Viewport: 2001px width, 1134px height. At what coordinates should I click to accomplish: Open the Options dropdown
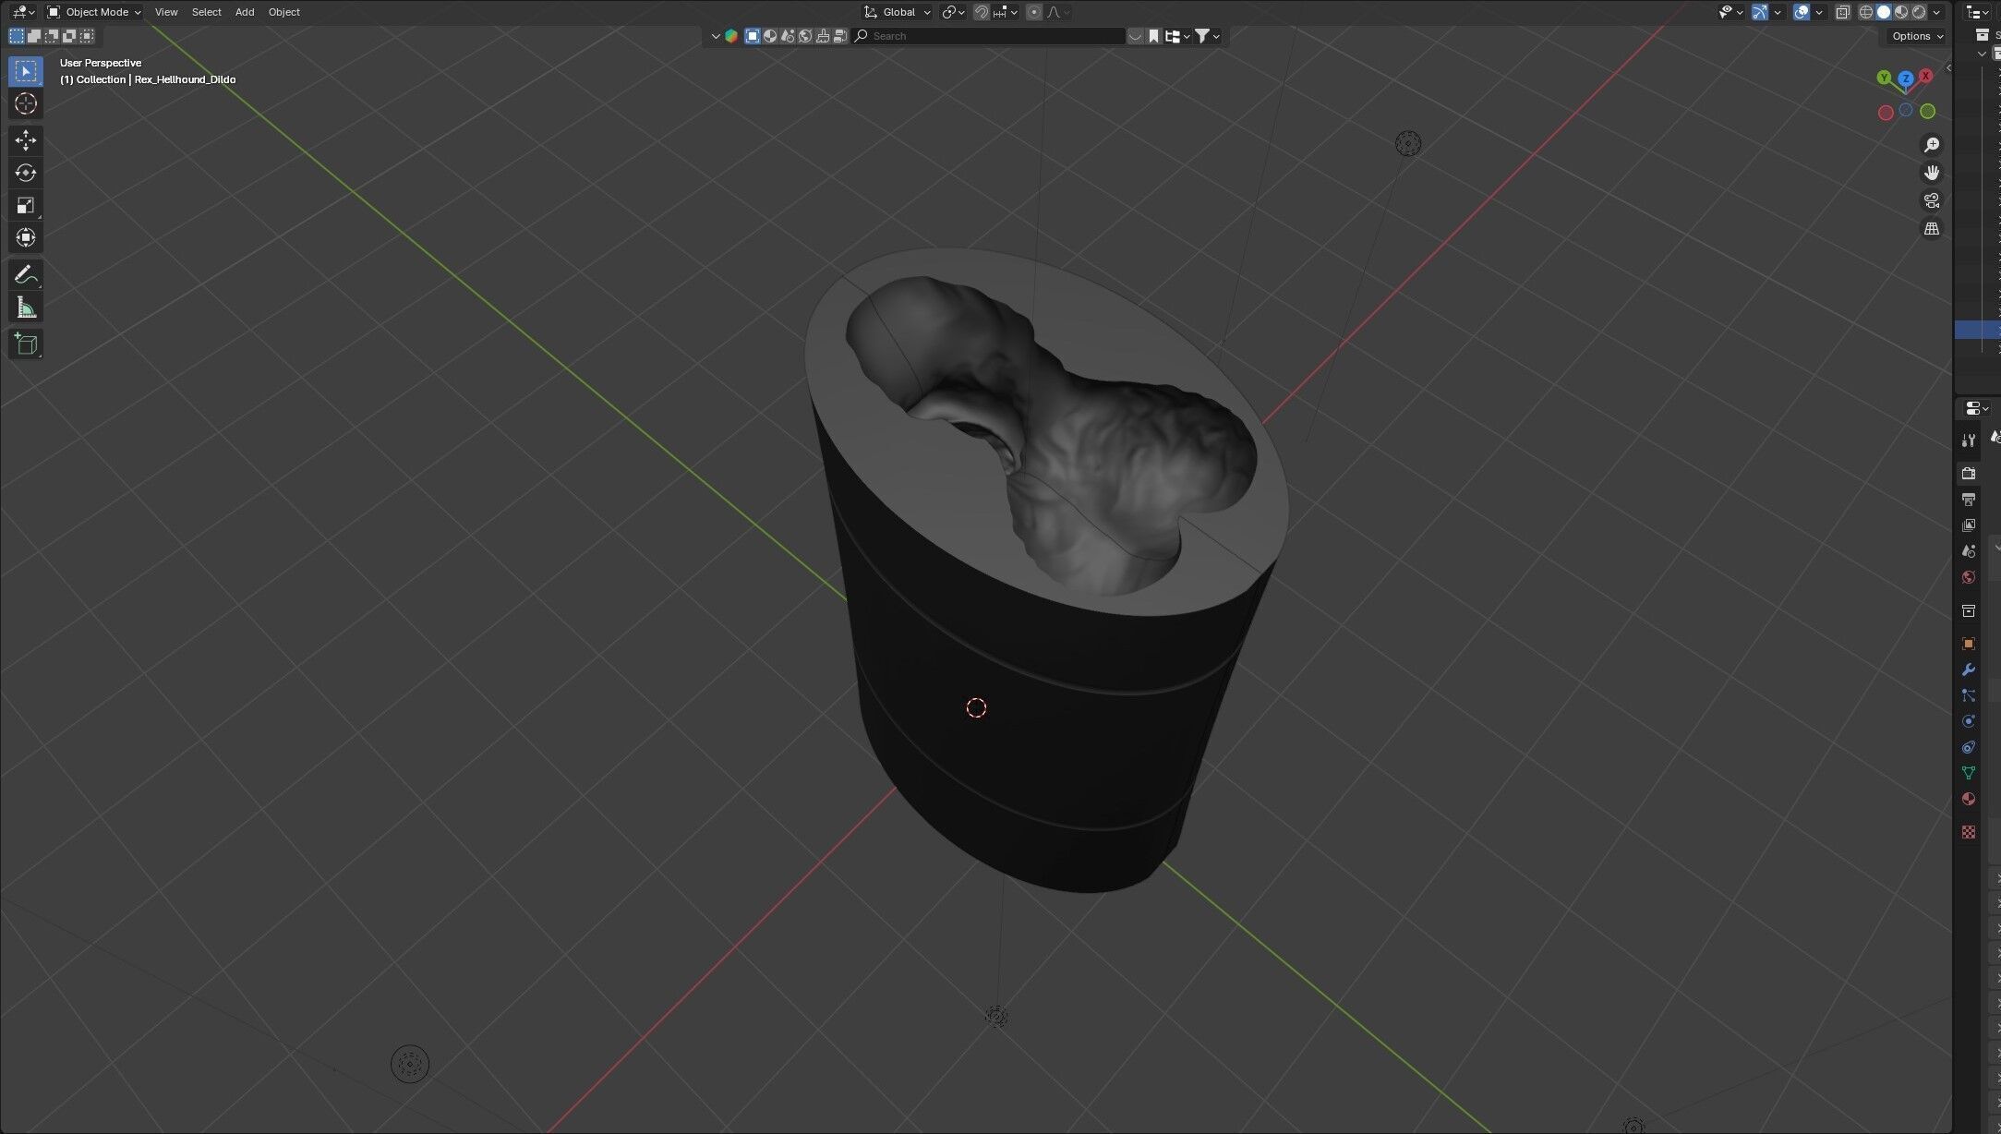(x=1916, y=36)
